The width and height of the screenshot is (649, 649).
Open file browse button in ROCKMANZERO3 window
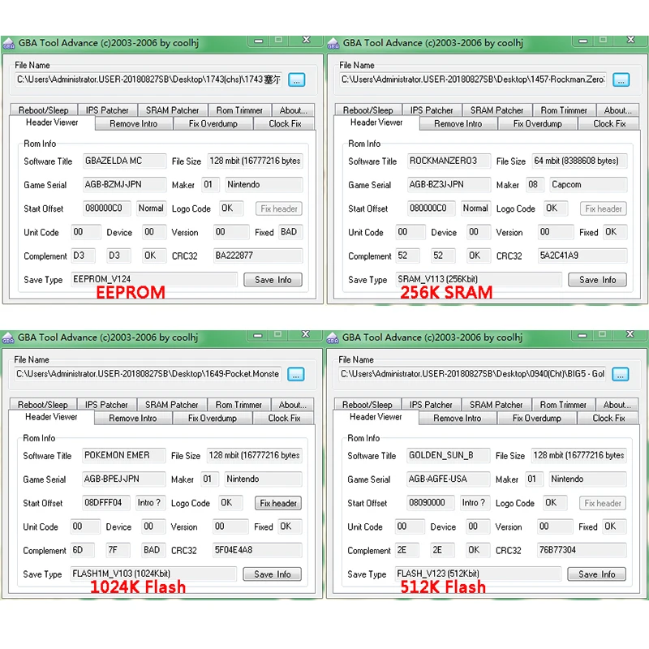(x=621, y=80)
